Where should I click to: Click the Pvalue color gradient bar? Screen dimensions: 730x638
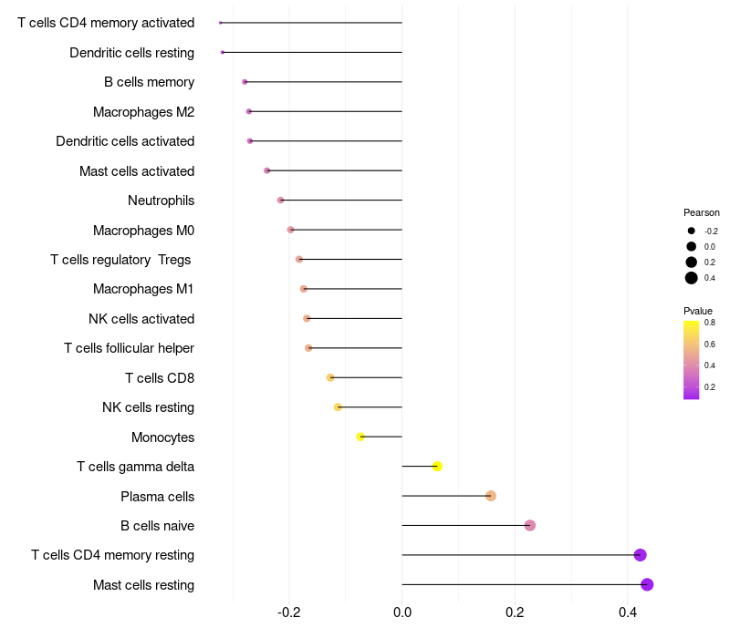(692, 360)
